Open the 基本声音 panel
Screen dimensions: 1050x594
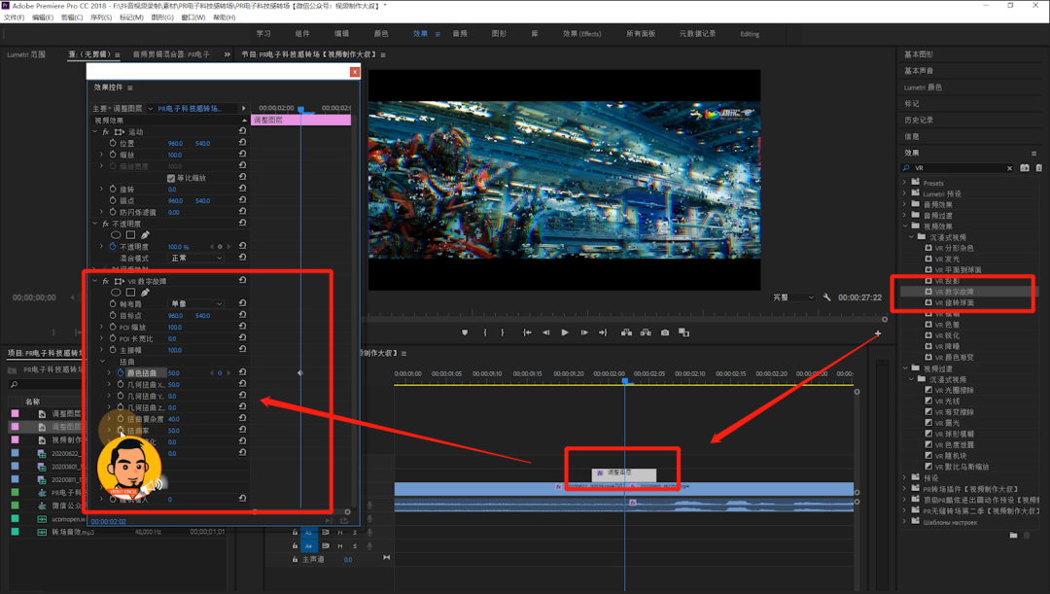pos(918,70)
